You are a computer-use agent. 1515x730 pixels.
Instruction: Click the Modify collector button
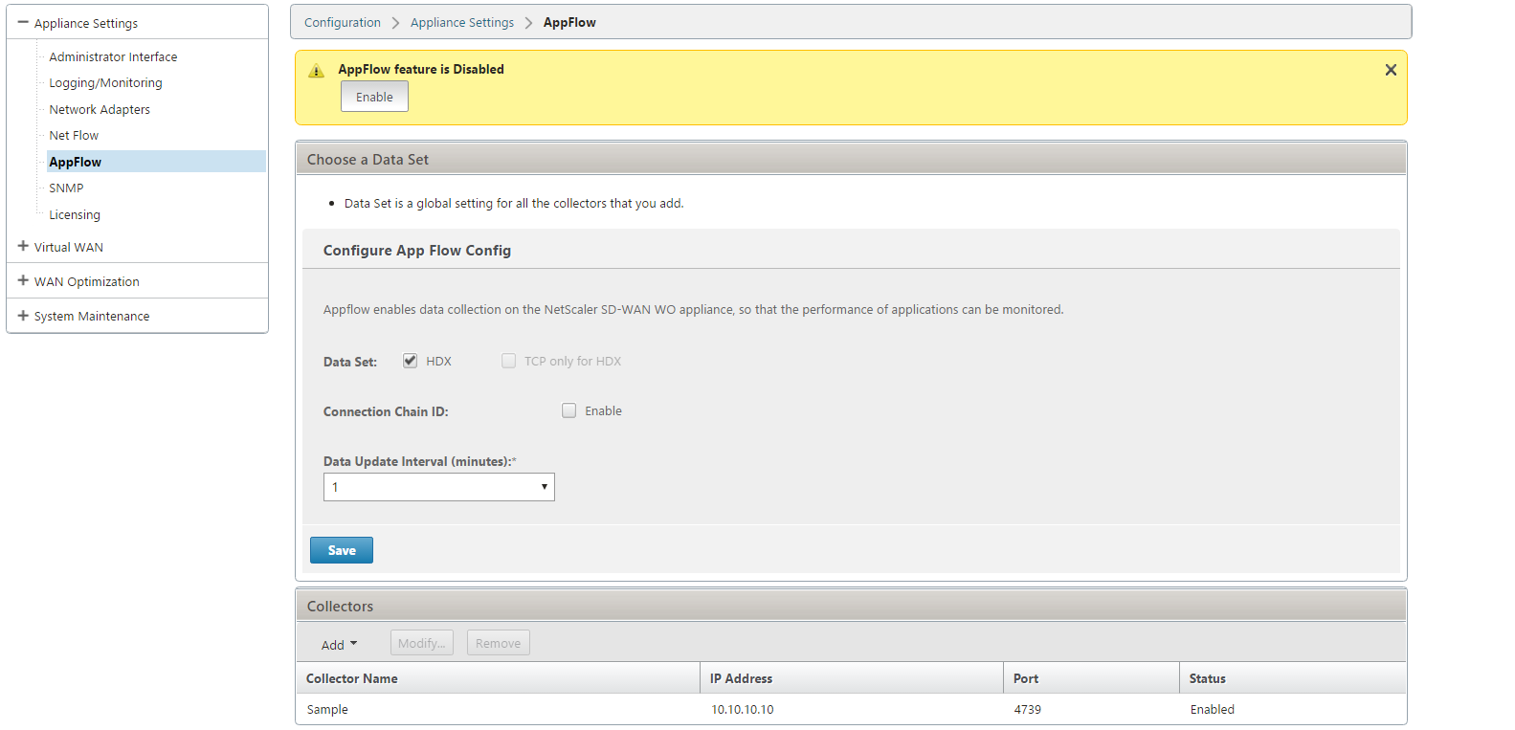pos(422,643)
